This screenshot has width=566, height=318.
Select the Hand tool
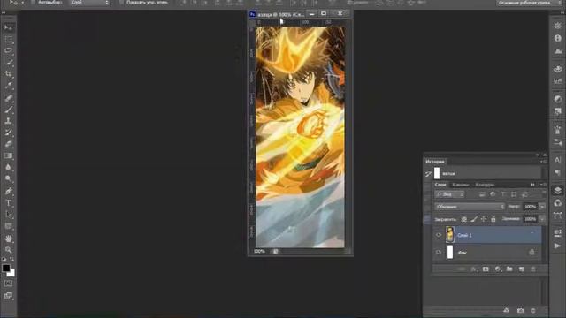[x=8, y=238]
